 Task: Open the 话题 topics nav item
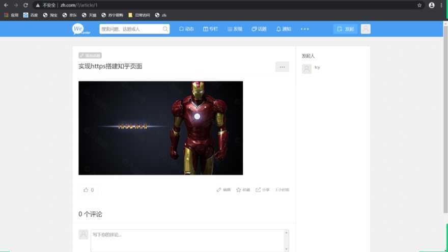pos(259,29)
